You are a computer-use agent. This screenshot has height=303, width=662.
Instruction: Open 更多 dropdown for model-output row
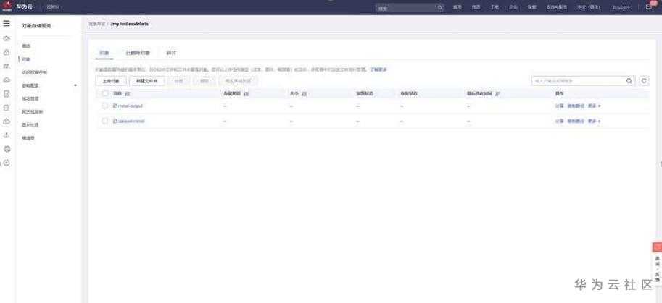[594, 106]
